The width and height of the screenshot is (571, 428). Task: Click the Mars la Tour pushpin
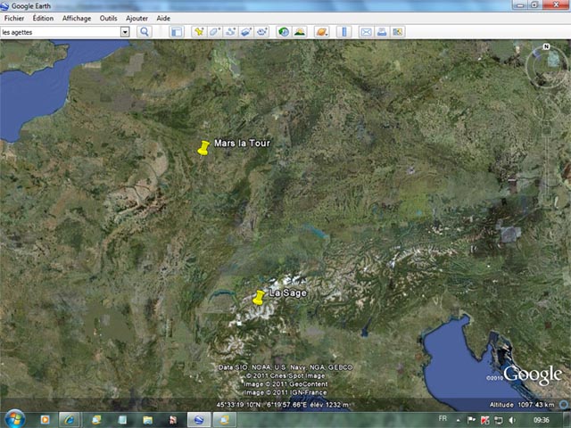tap(203, 148)
